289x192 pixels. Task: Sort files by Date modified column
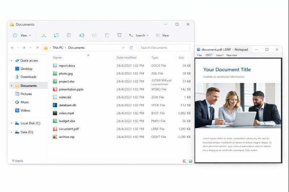click(126, 58)
